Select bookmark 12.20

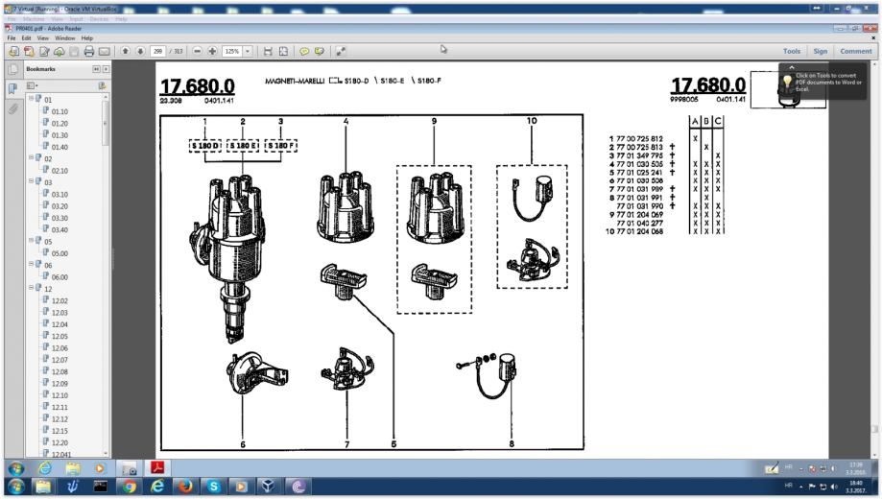pos(60,442)
